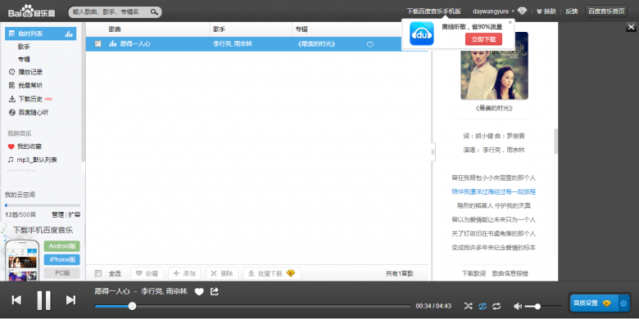This screenshot has width=639, height=319.
Task: Click the 换肤 change skin option
Action: (x=546, y=11)
